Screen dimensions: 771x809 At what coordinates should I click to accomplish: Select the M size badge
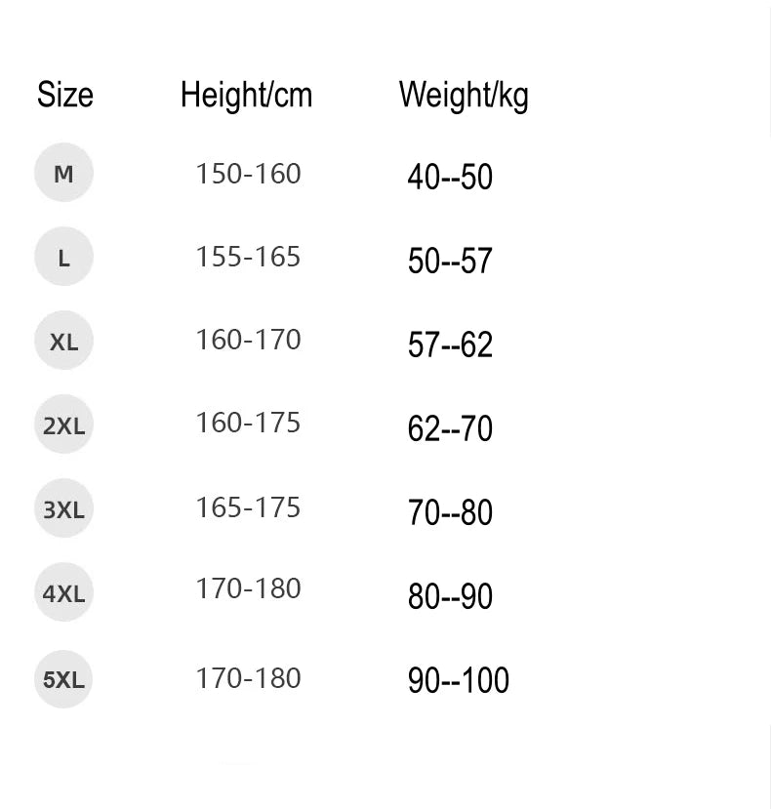63,173
